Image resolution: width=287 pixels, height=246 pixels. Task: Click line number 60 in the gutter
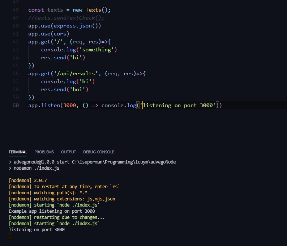(x=16, y=105)
